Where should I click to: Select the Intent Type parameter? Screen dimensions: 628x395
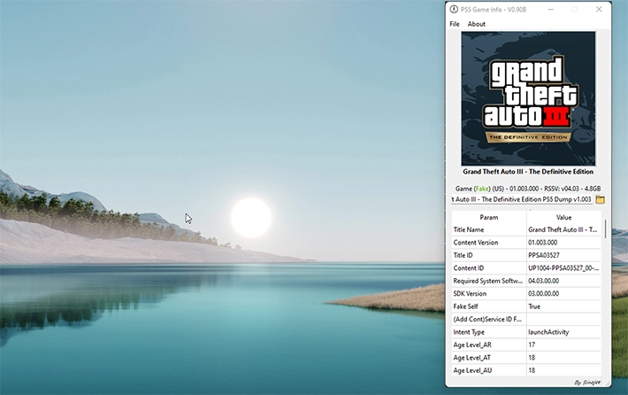488,332
